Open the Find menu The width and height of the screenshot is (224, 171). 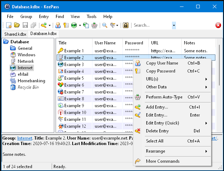(60, 17)
